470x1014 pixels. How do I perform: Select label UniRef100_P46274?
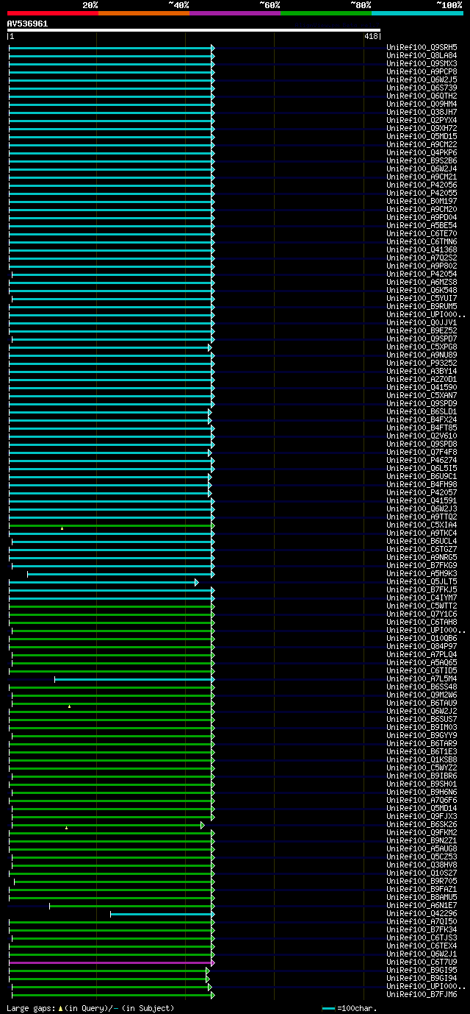(422, 460)
